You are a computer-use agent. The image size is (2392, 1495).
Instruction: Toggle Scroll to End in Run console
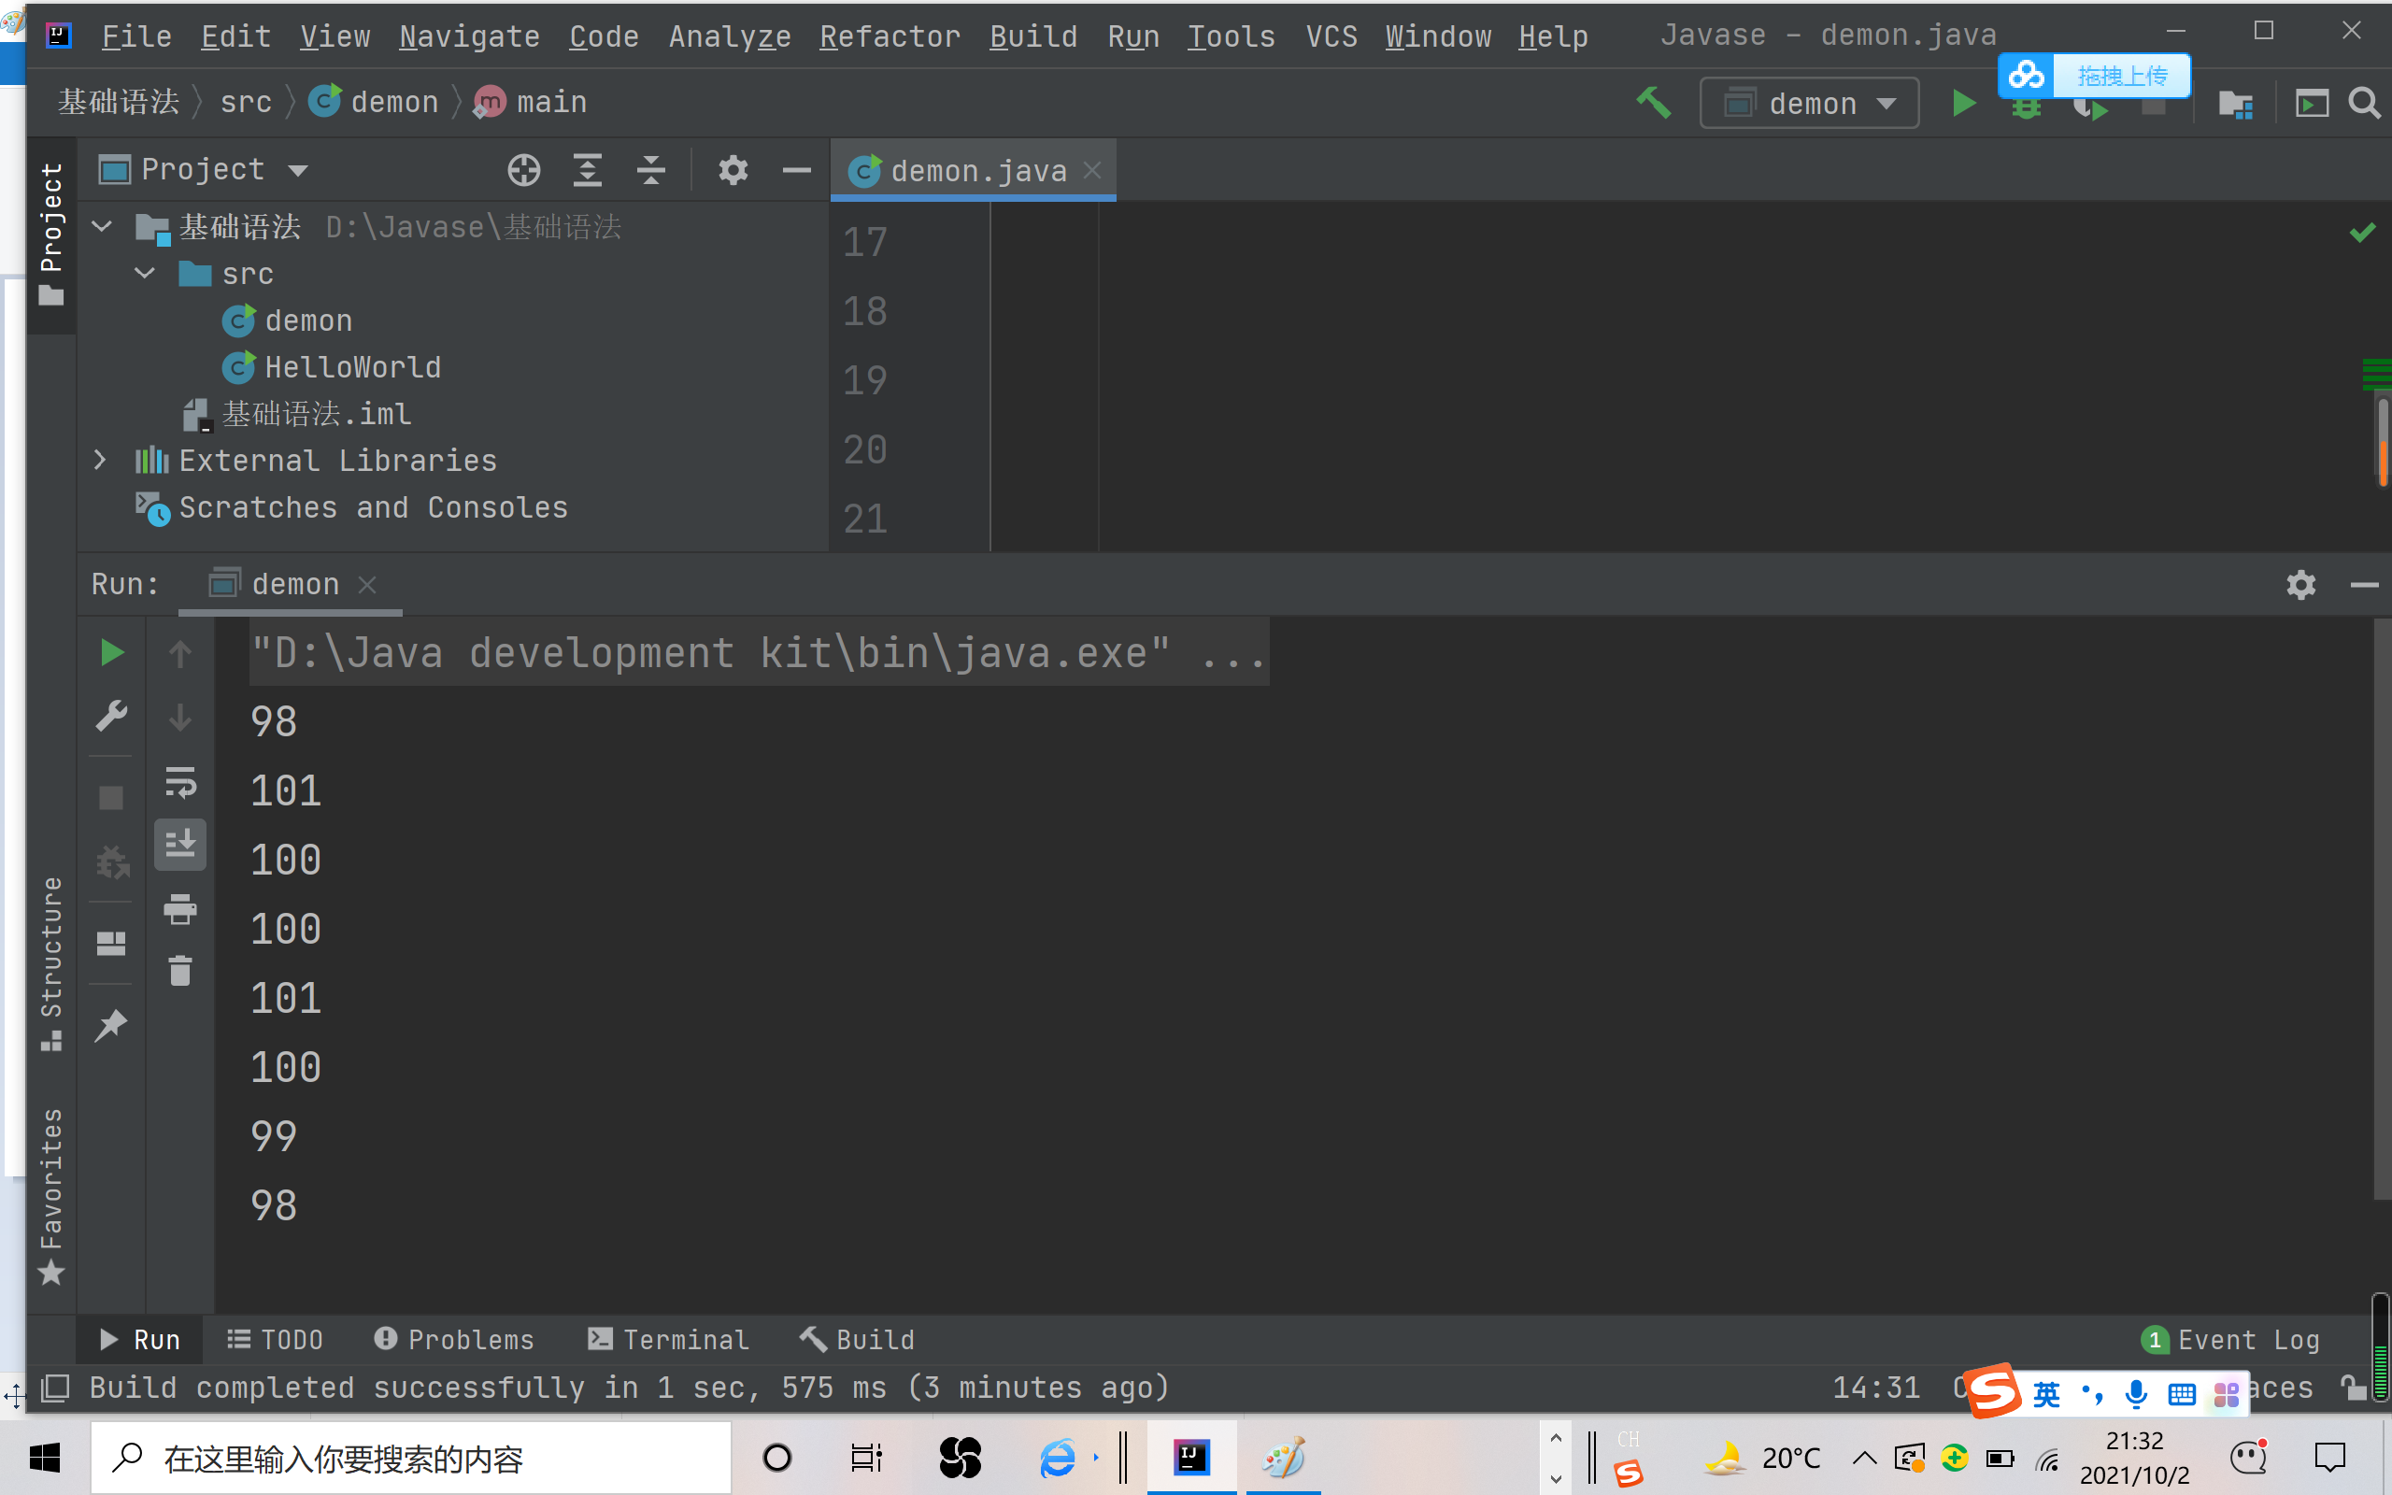[x=180, y=845]
